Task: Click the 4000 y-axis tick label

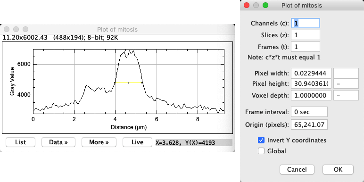Action: pos(25,95)
